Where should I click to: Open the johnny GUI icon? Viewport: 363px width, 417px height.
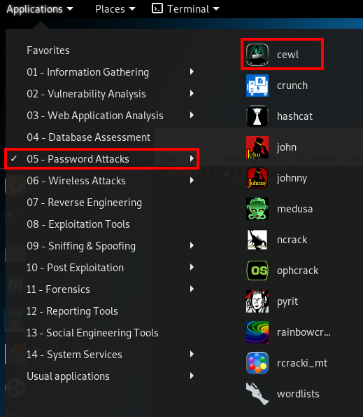click(x=257, y=178)
